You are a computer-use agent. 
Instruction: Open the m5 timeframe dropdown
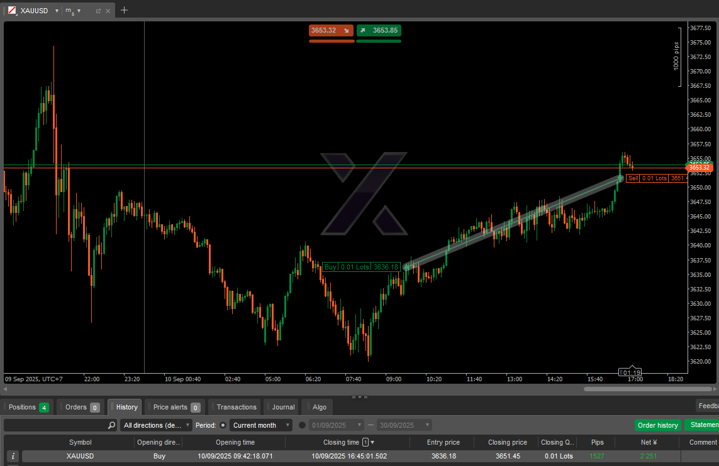79,11
